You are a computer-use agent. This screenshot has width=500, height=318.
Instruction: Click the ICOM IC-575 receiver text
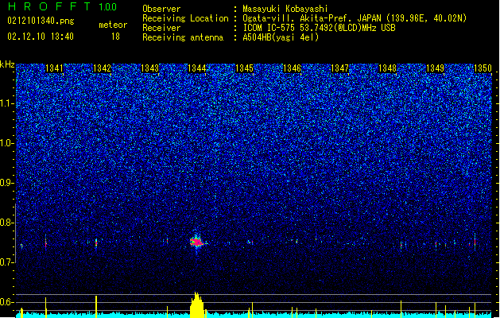pos(319,28)
